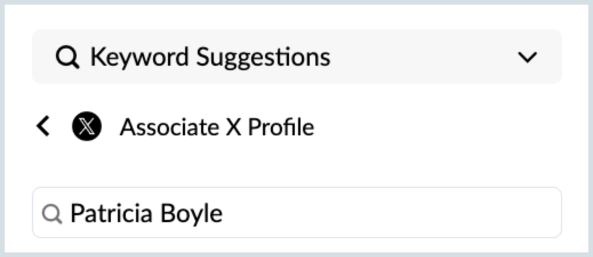The width and height of the screenshot is (593, 257).
Task: Click the magnifier icon in Keyword Suggestions
Action: click(67, 58)
